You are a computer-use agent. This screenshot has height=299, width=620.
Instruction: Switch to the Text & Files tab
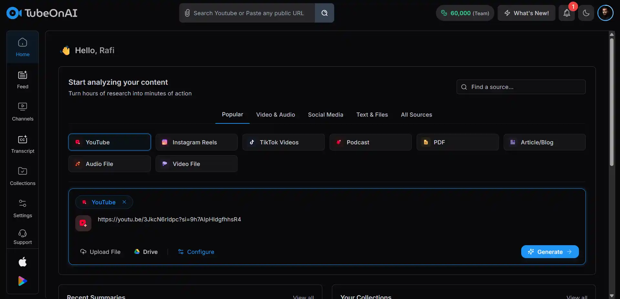pos(372,115)
